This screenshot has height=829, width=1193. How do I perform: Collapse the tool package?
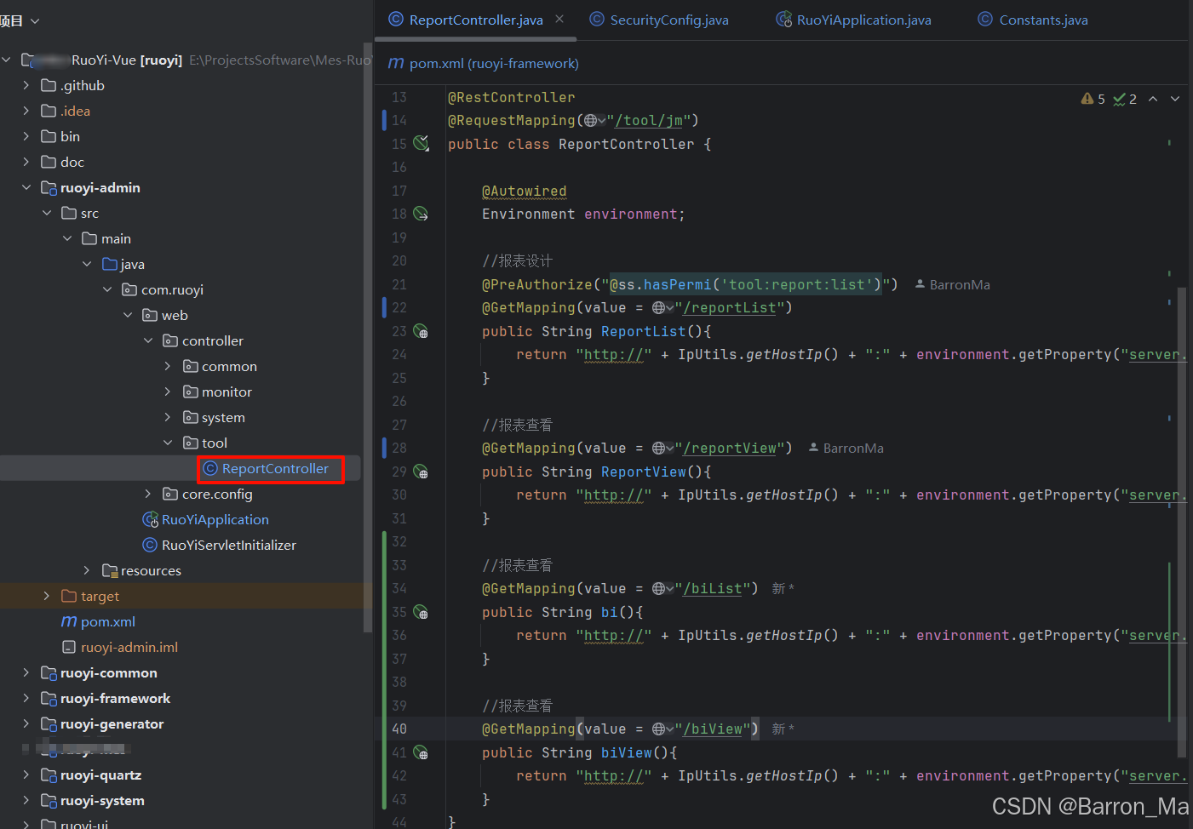point(168,443)
